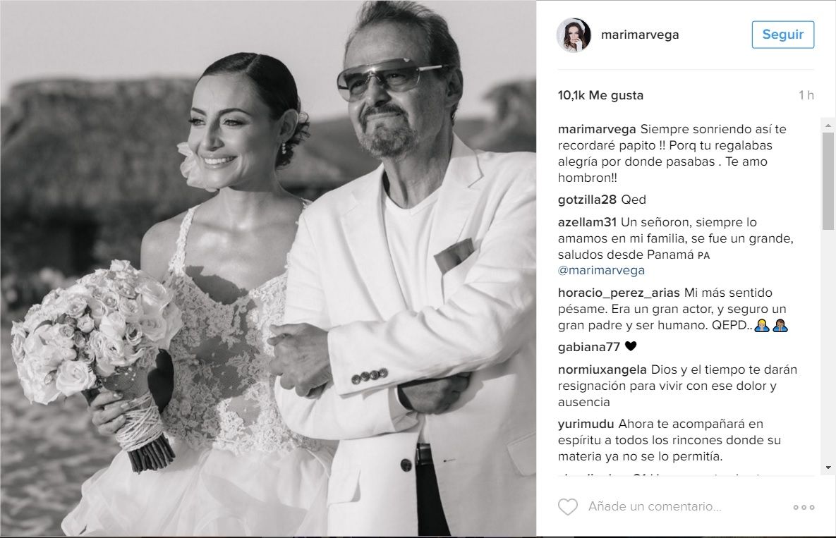This screenshot has width=836, height=538.
Task: Open marimarvega name in caption text
Action: coord(597,130)
